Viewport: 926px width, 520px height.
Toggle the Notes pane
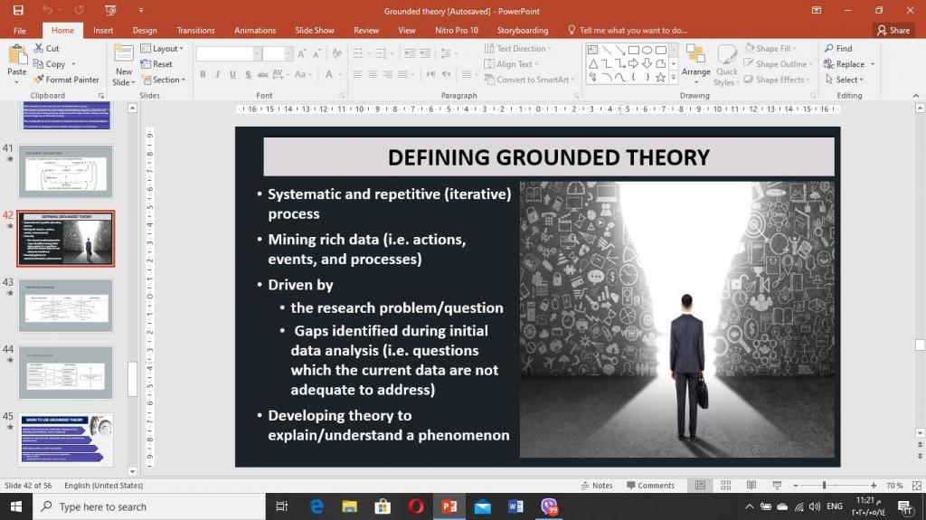pos(596,486)
